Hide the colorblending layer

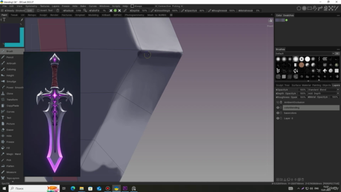(x=278, y=108)
